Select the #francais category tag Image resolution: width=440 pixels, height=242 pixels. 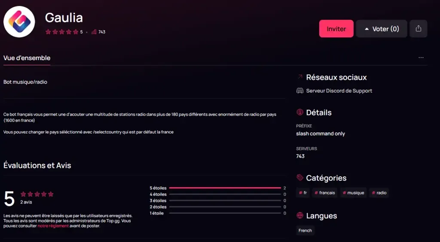click(325, 193)
